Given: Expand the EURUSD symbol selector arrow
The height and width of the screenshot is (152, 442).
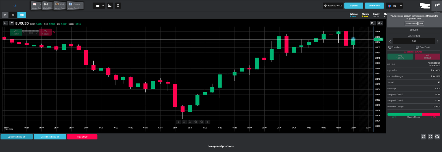Looking at the screenshot, I should pyautogui.click(x=12, y=23).
